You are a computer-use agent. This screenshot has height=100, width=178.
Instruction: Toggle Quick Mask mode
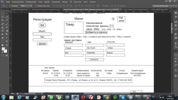3,56
